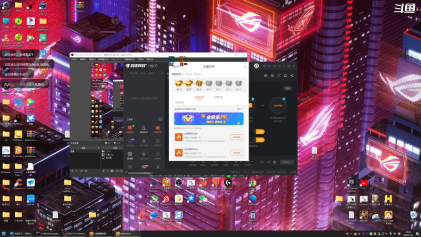421x237 pixels.
Task: Open the WinRAR archive on desktop
Action: 80,7
